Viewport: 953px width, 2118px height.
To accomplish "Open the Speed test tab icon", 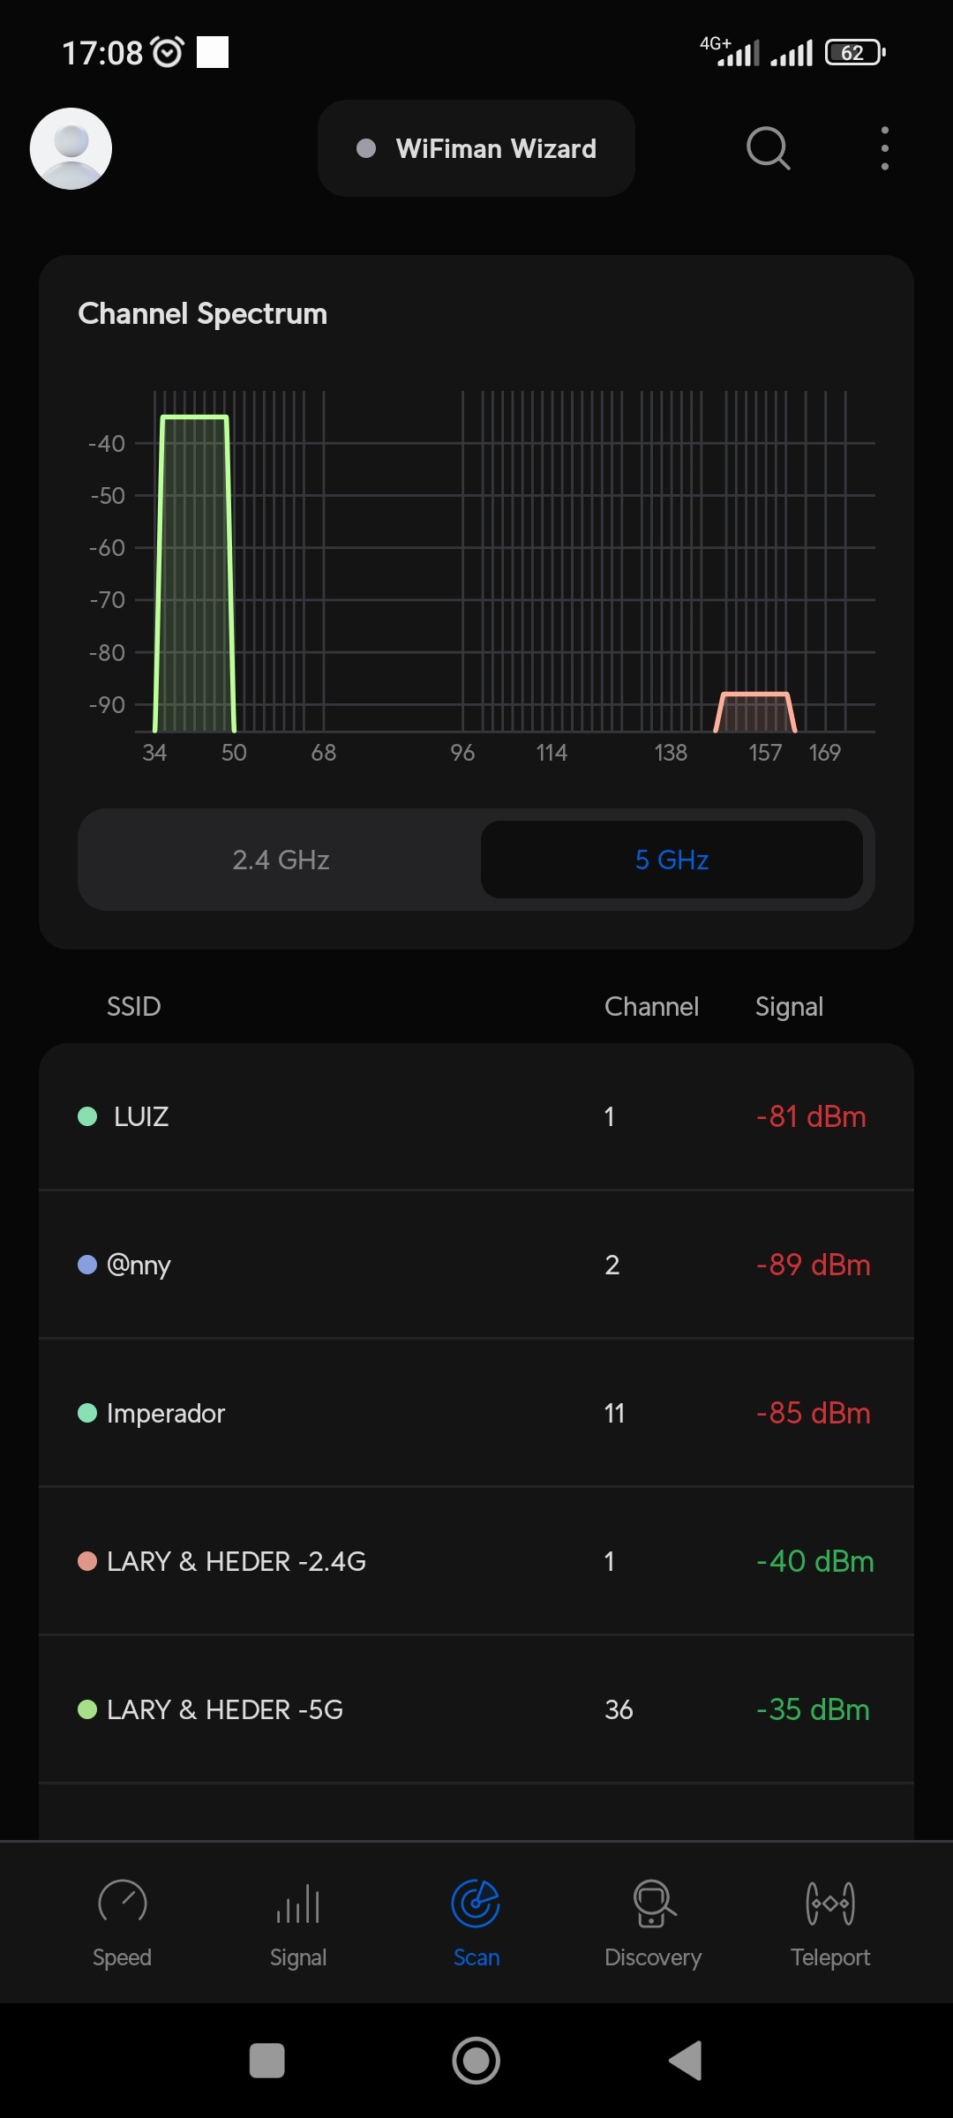I will point(123,1904).
